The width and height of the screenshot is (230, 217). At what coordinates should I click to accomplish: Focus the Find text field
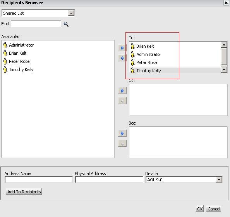pos(36,24)
